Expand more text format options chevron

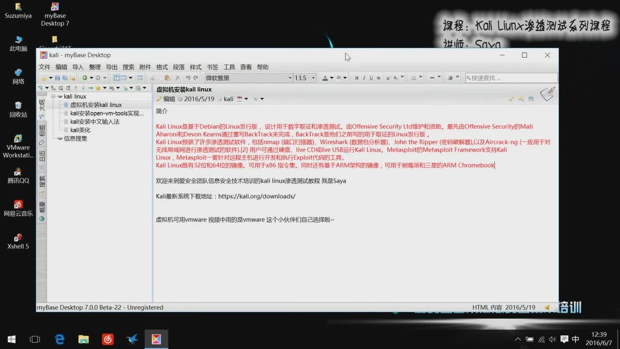(402, 77)
